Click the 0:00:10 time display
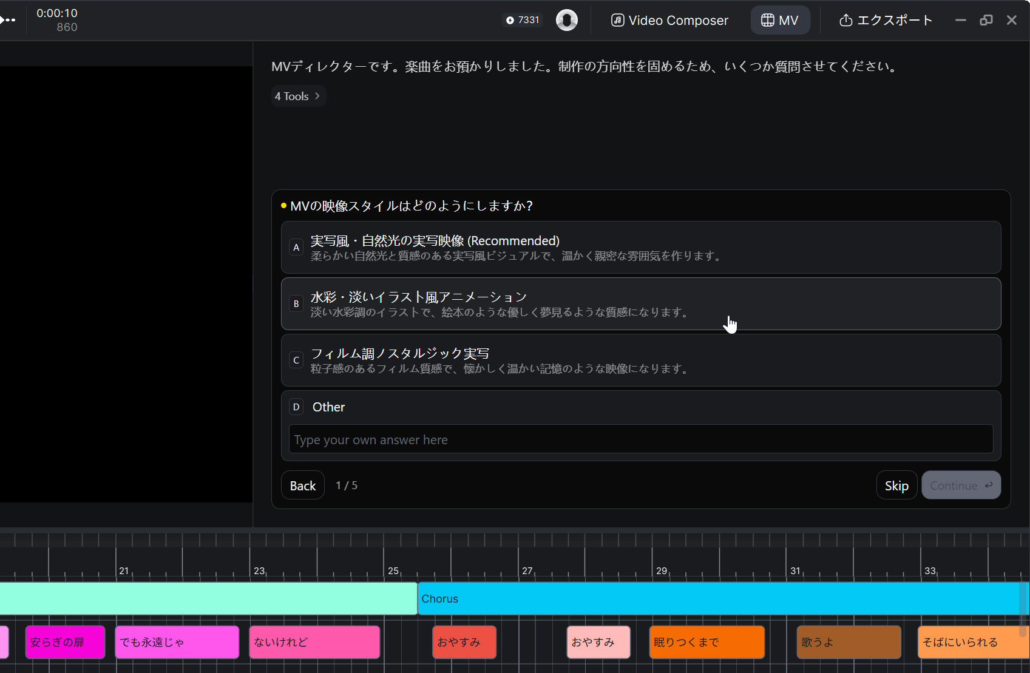 click(57, 13)
